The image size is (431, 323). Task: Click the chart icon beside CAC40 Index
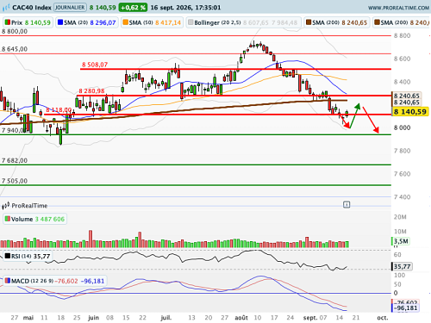[x=6, y=8]
